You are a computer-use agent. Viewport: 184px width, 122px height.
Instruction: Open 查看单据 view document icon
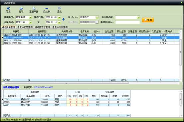tap(34, 10)
